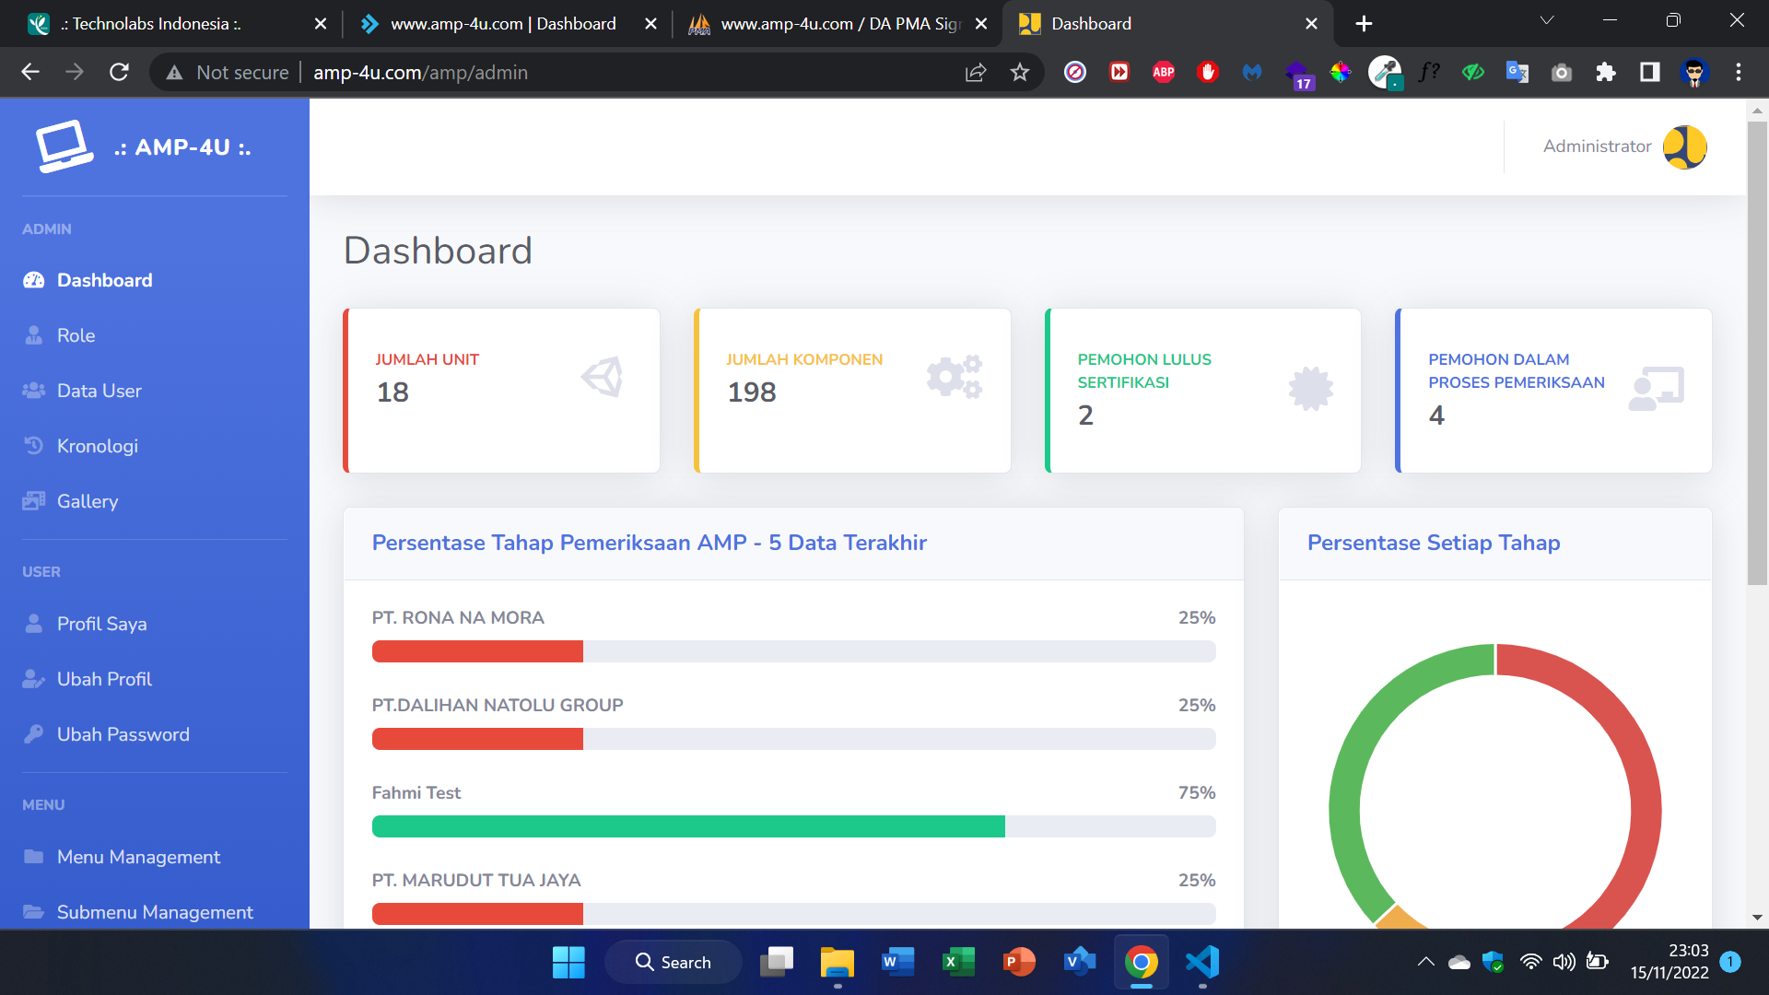Viewport: 1769px width, 995px height.
Task: Click the Windows taskbar Search box
Action: (x=674, y=962)
